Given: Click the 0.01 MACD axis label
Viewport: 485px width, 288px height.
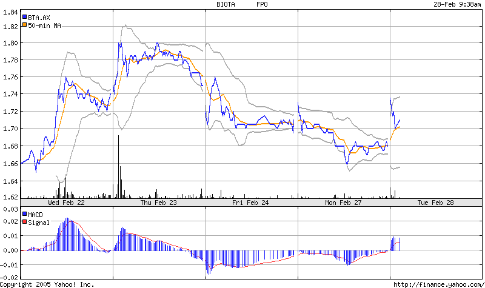Looking at the screenshot, I should (x=10, y=236).
